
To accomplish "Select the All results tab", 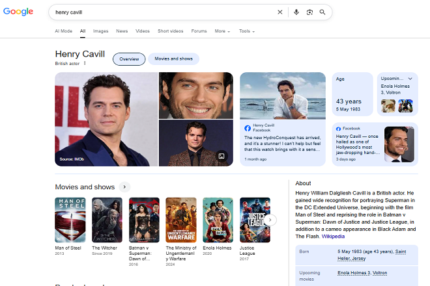I will 83,31.
